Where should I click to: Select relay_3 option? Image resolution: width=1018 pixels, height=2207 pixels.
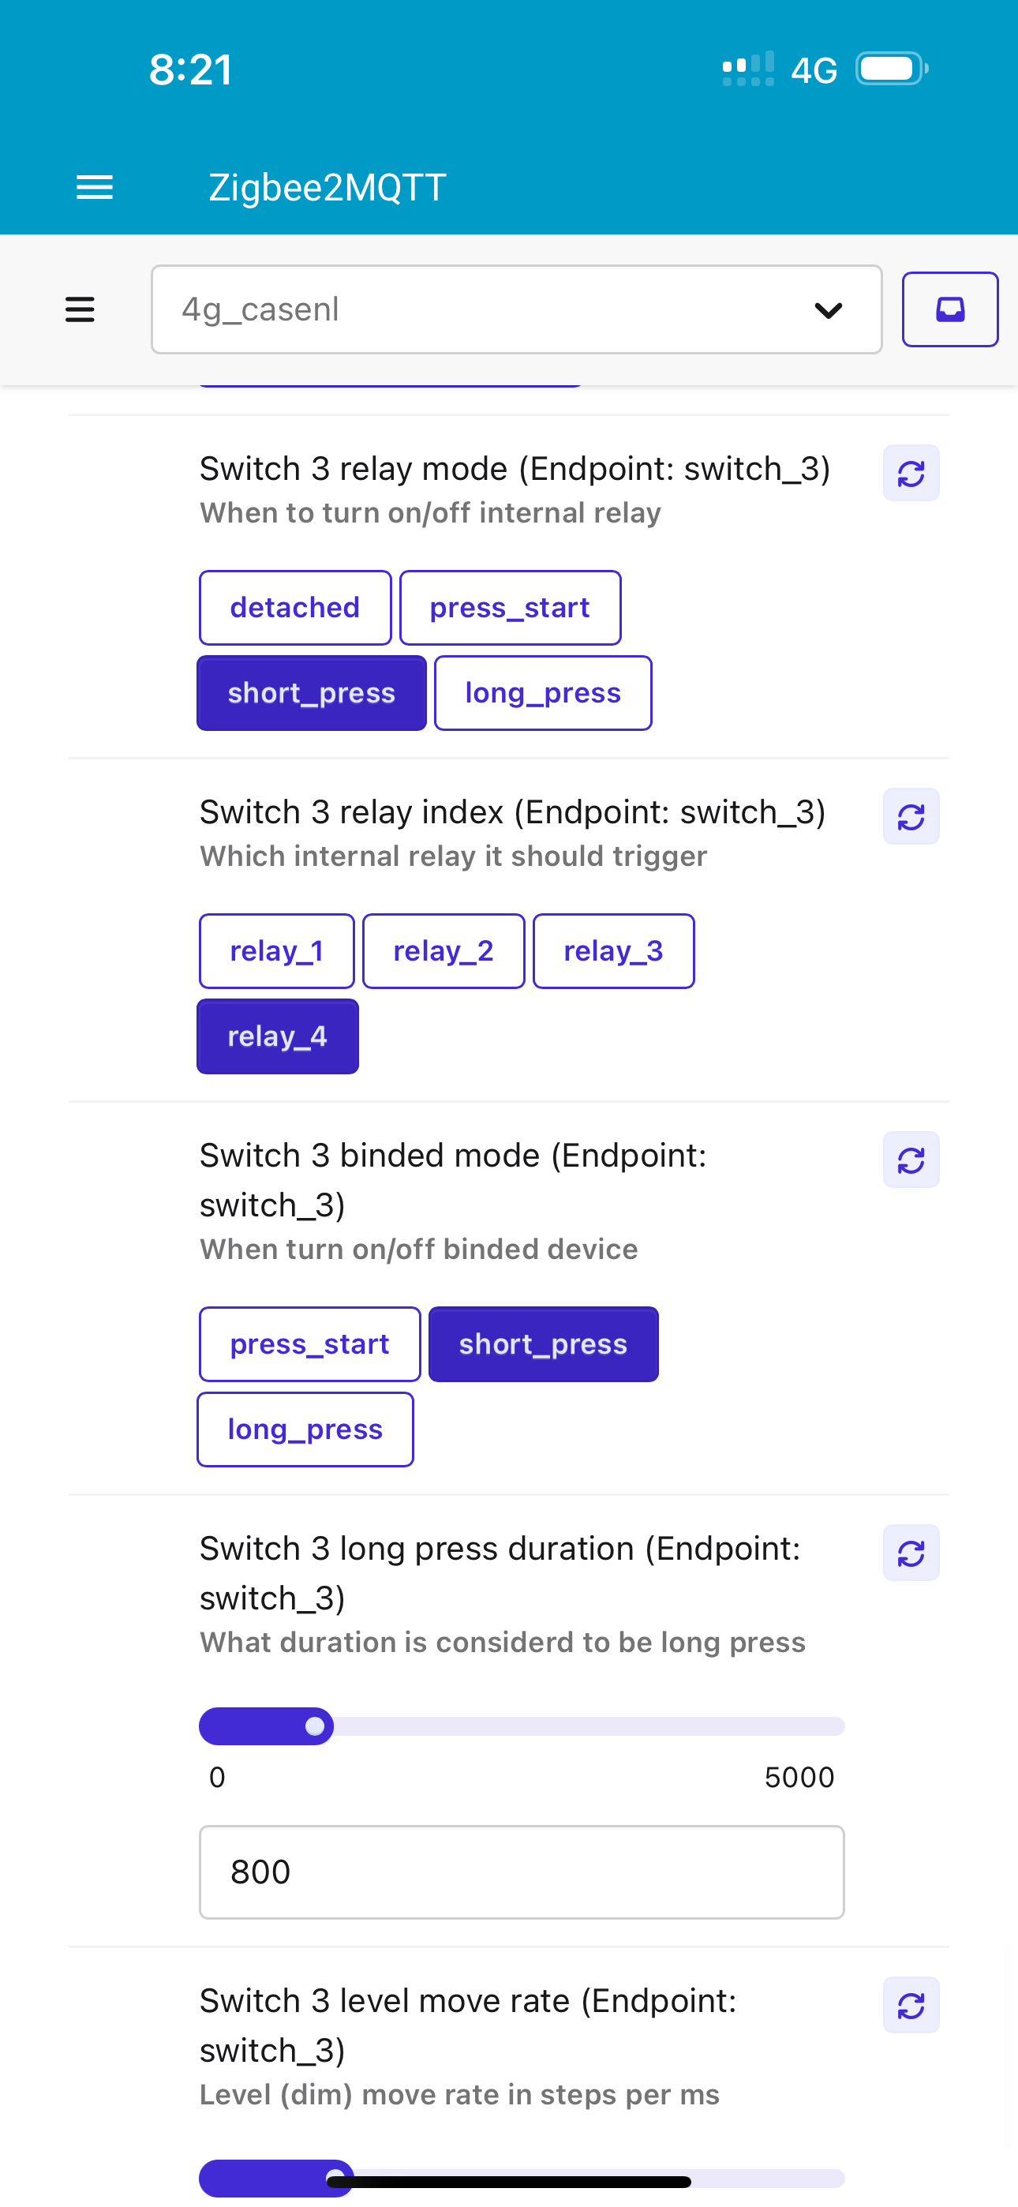pos(613,951)
